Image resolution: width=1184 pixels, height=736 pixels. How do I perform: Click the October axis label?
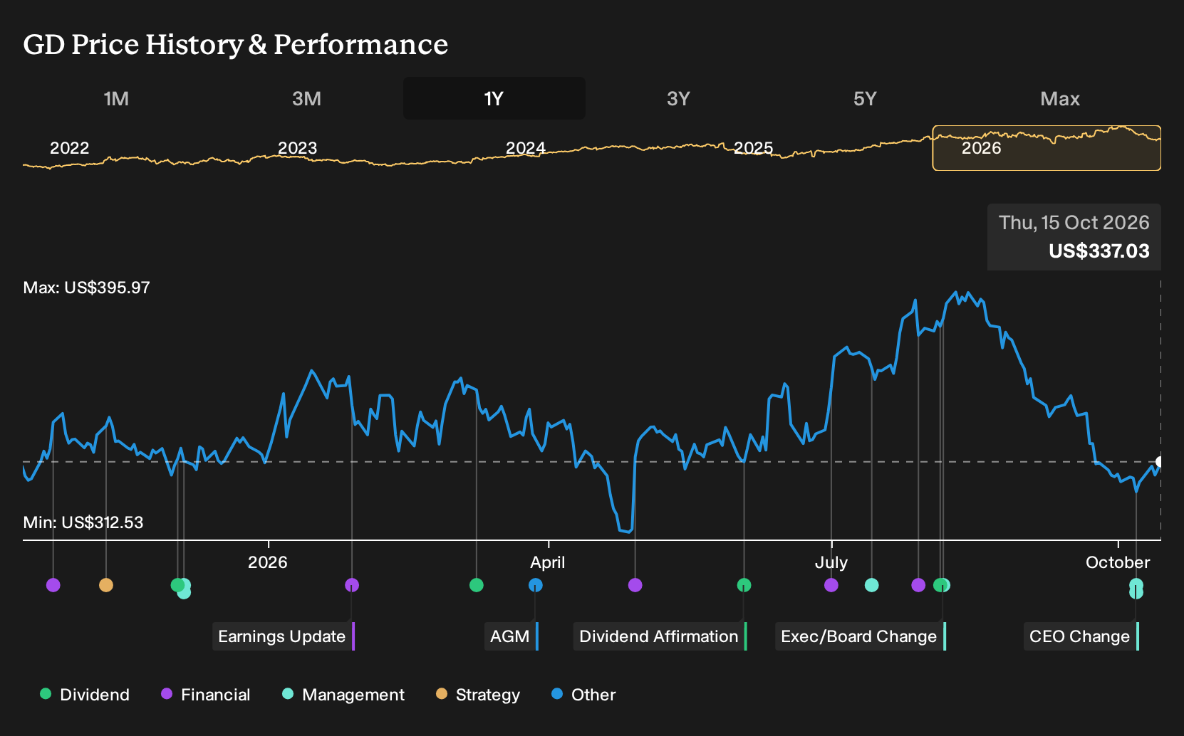1118,562
